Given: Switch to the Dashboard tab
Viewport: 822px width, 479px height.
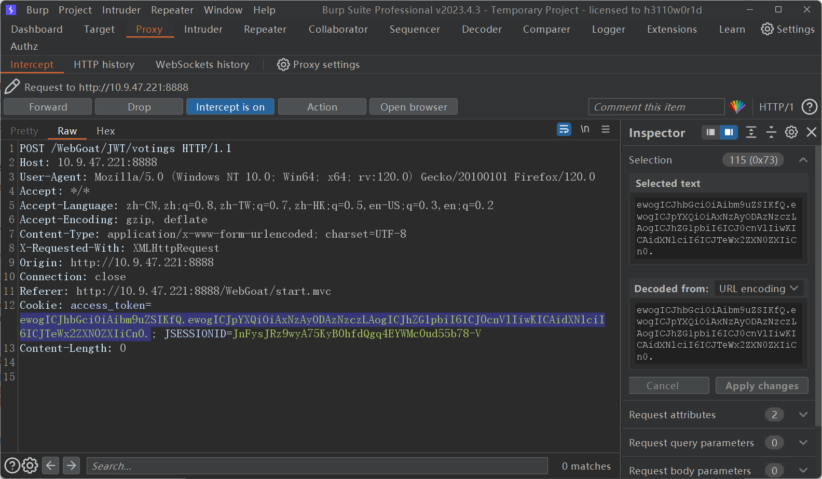Looking at the screenshot, I should point(37,29).
